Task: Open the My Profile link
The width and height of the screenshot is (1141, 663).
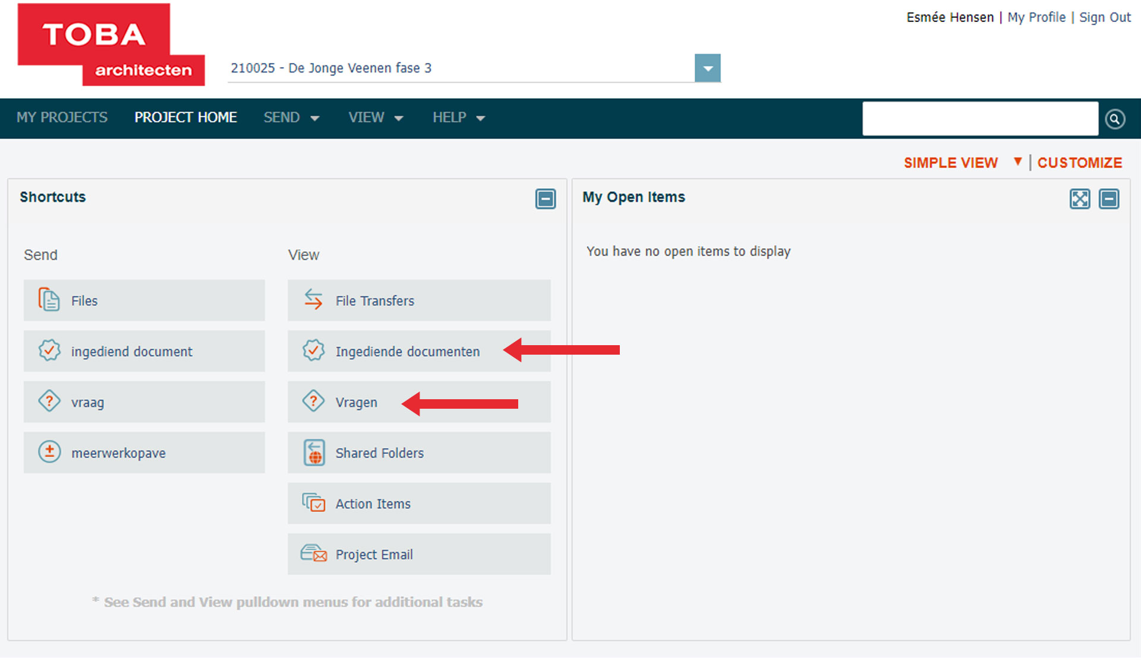Action: pyautogui.click(x=1036, y=17)
